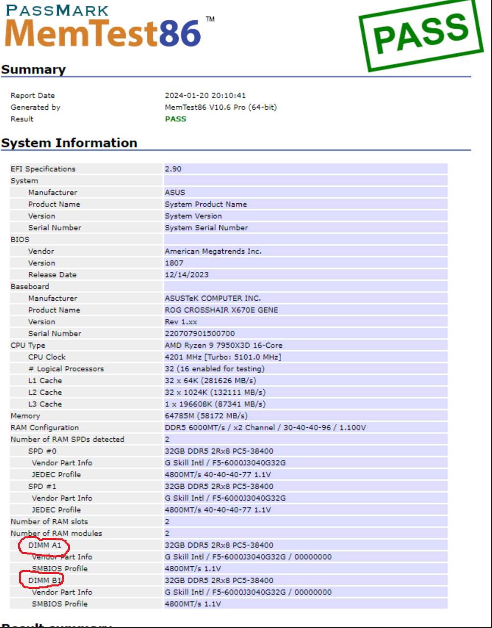Select MemTest86 V10.6 Pro version text

(220, 107)
